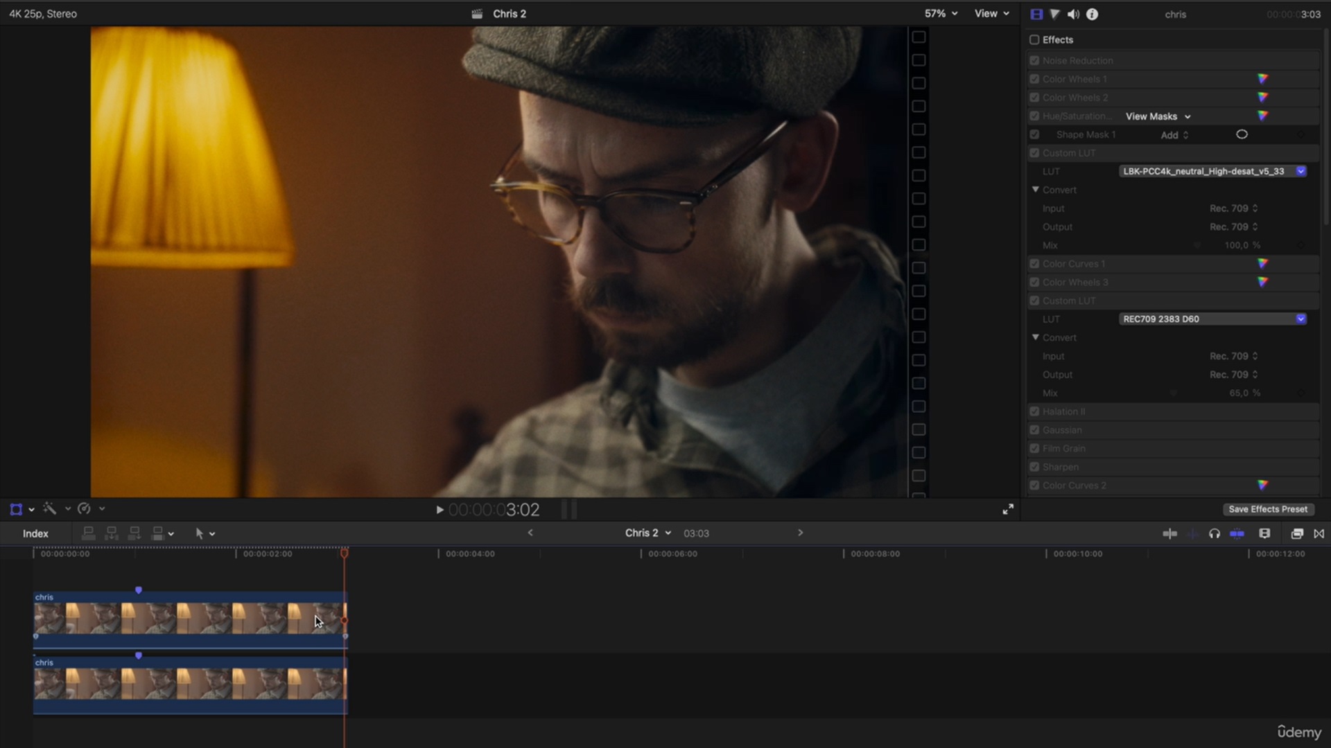Toggle the Film Grain effect checkbox

[x=1034, y=447]
